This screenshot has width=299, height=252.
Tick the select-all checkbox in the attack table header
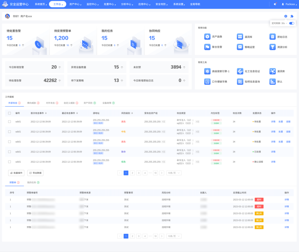point(9,113)
